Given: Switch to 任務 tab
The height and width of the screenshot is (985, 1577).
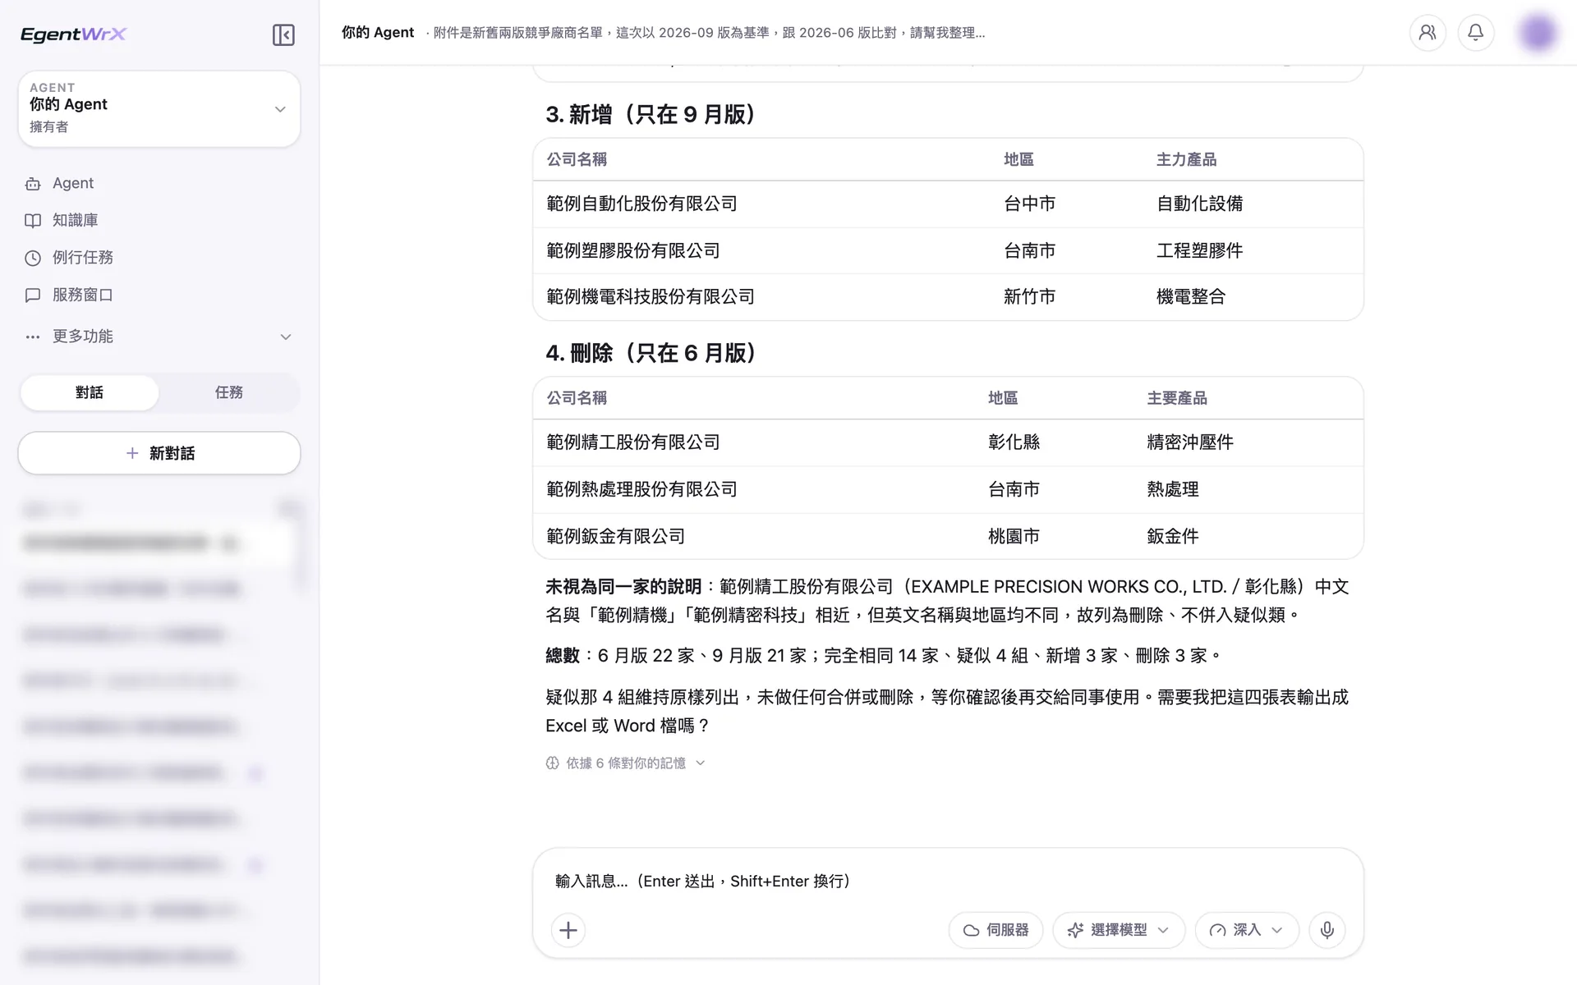Looking at the screenshot, I should click(229, 392).
